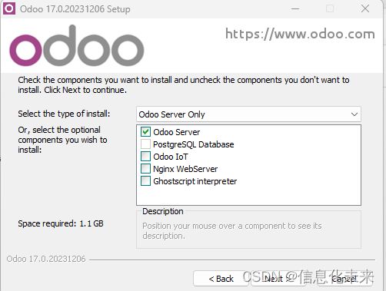Tick the Nginx WebServer checkbox

point(145,169)
